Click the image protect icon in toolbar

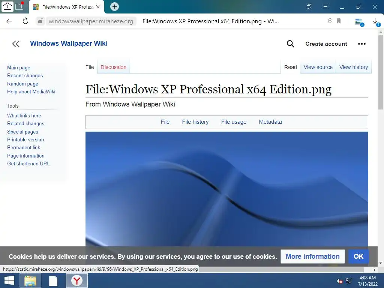tap(360, 22)
